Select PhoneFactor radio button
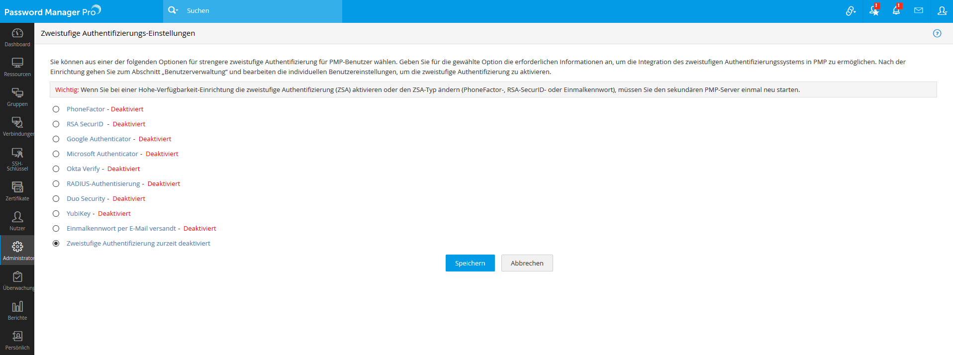Viewport: 953px width, 355px height. pos(56,109)
